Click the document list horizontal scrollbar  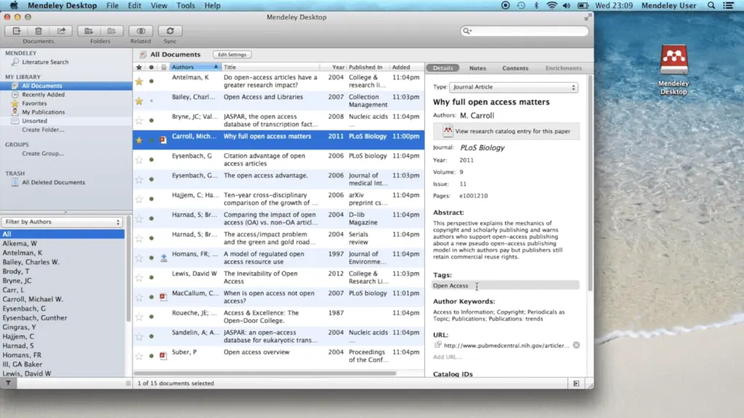[x=264, y=374]
